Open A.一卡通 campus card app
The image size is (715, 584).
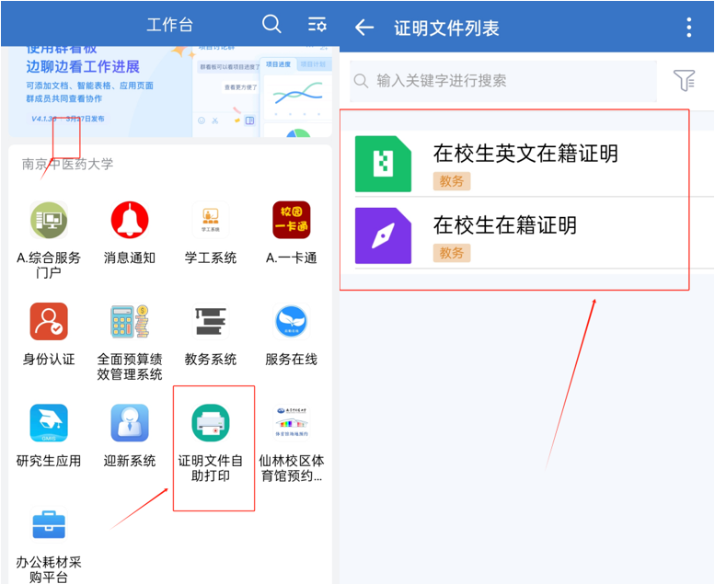(292, 221)
